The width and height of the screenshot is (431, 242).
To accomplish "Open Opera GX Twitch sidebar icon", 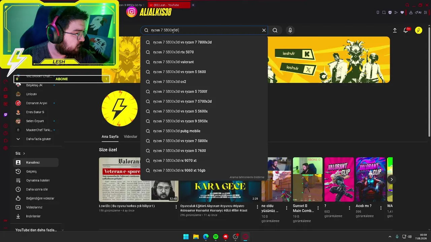I will point(5,115).
